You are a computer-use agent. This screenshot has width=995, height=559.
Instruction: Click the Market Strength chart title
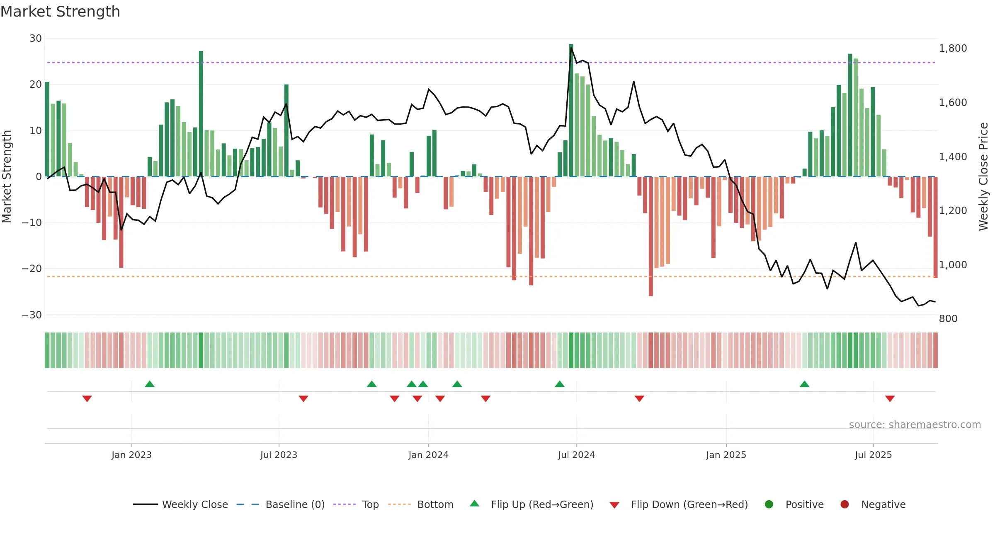(60, 12)
